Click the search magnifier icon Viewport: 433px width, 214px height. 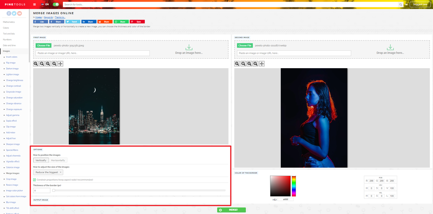point(401,4)
